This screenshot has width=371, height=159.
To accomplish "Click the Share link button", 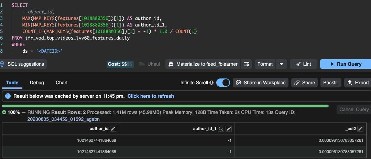I will click(x=304, y=83).
